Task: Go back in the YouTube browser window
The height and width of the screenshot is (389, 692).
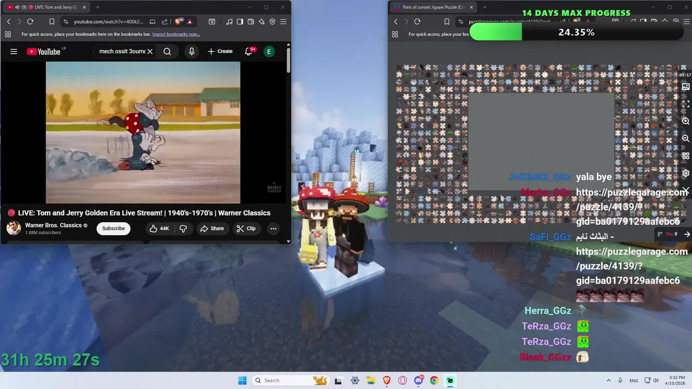Action: click(9, 22)
